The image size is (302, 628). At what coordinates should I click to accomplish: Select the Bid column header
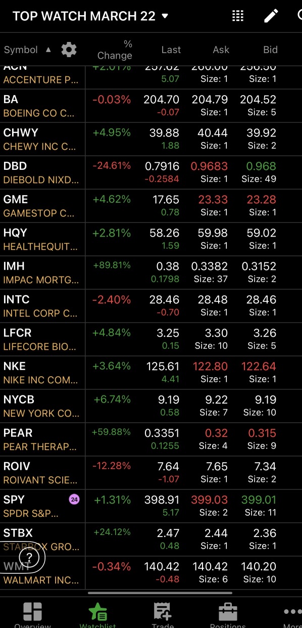(270, 50)
